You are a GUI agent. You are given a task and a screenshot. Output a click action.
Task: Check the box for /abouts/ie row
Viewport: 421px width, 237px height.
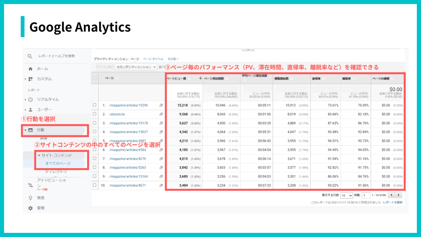95,114
